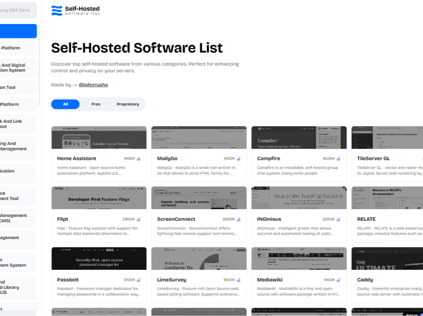Click the Mediawiki preview thumbnail
The image size is (423, 316).
coord(299,259)
